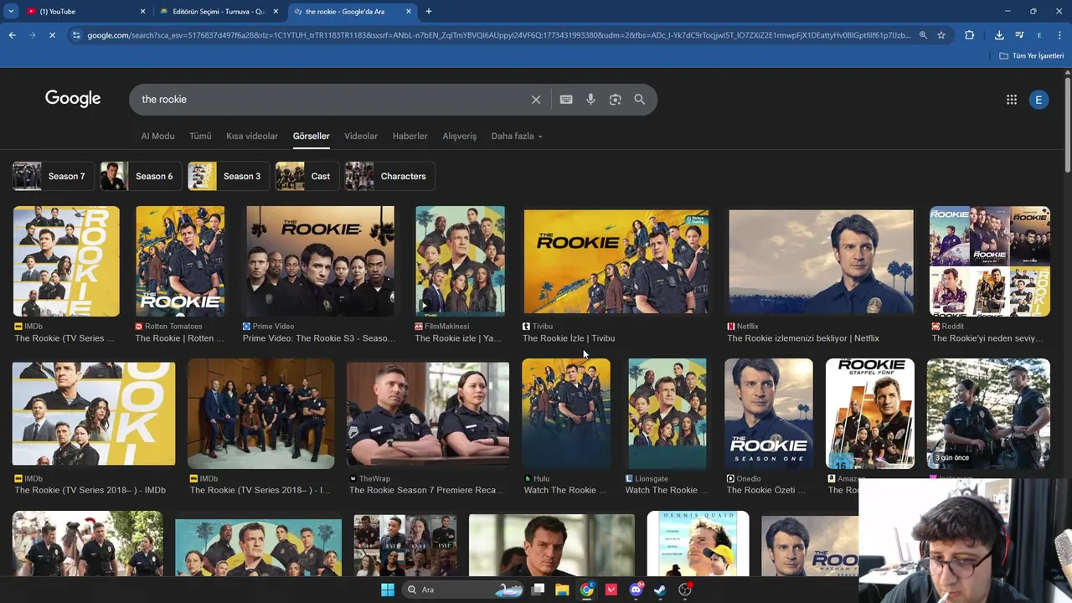1072x603 pixels.
Task: Submit search with the magnifier icon
Action: (639, 100)
